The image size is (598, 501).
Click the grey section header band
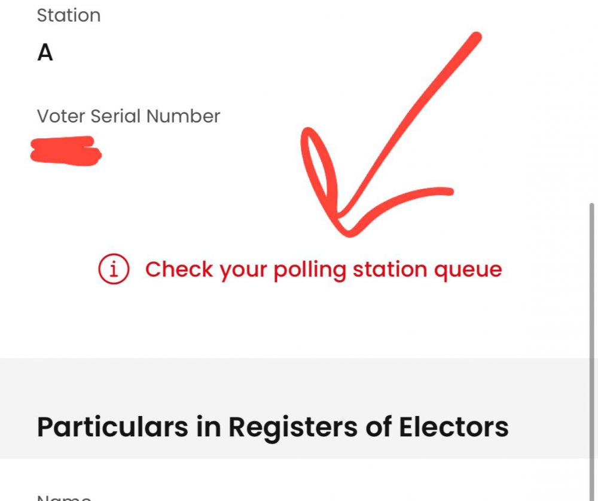coord(294,408)
